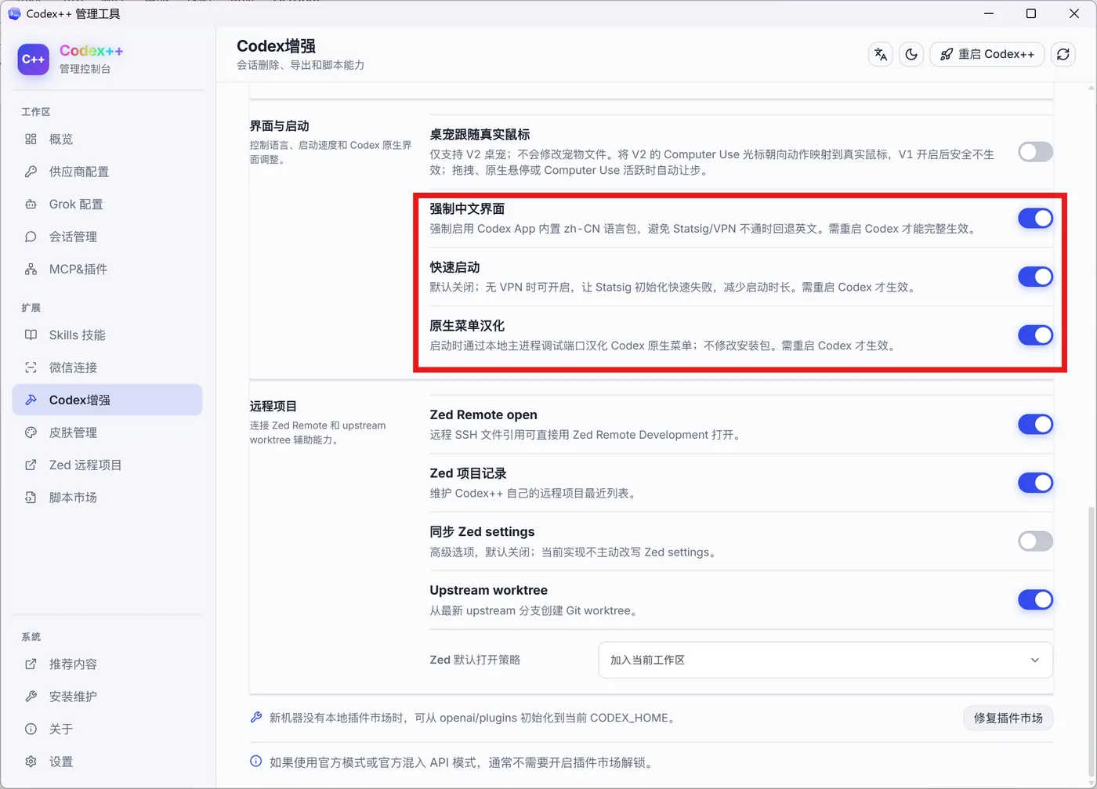Click the palette icon beside 皮肤管理
Viewport: 1097px width, 789px height.
tap(31, 433)
